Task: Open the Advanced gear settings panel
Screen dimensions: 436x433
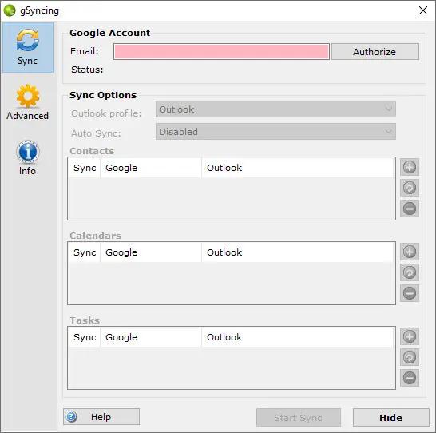Action: click(27, 102)
